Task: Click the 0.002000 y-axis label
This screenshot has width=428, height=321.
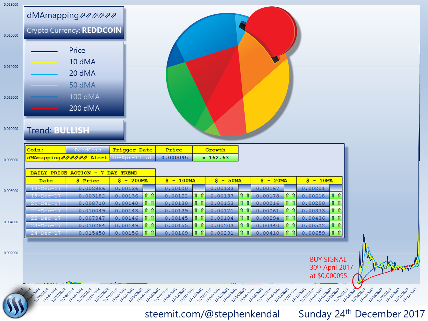Action: tap(11, 253)
